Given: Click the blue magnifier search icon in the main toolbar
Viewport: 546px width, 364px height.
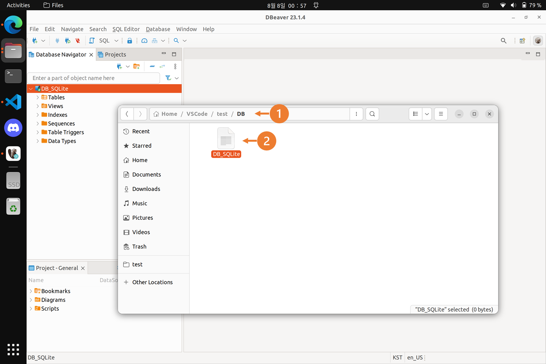Looking at the screenshot, I should (176, 40).
